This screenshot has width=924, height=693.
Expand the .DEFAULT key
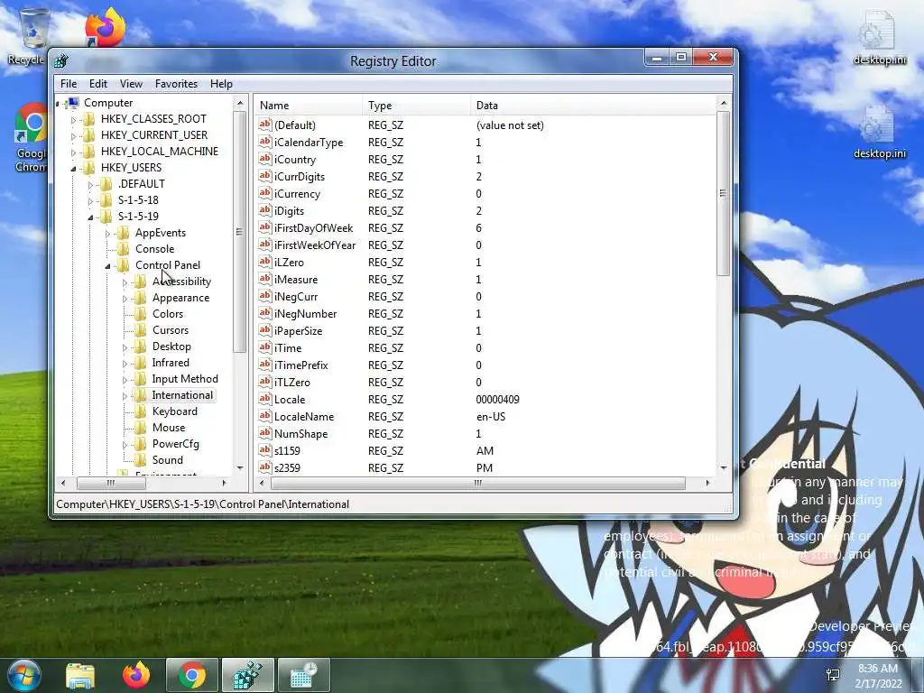(91, 185)
